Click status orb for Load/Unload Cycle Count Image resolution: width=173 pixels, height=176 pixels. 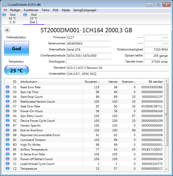8,164
